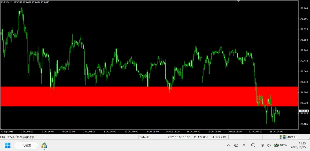Expand the hidden system tray icons chevron

coord(228,145)
